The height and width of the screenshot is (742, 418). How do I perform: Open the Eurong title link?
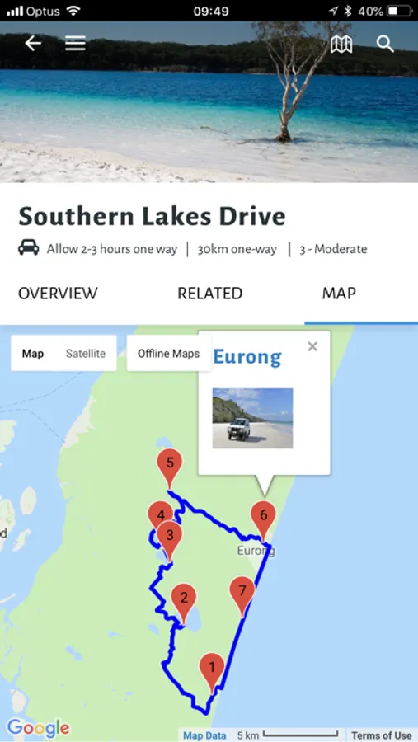click(247, 356)
